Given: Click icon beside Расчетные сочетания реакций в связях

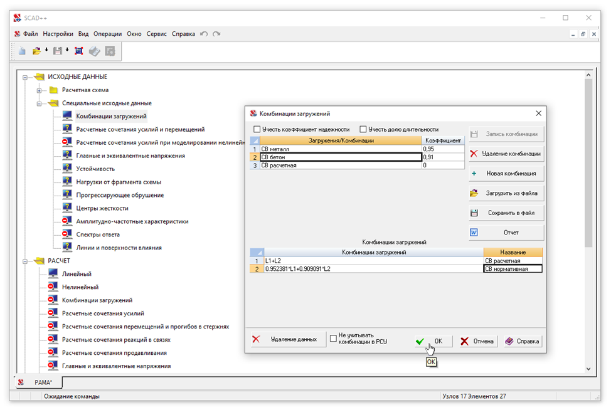Looking at the screenshot, I should tap(53, 340).
